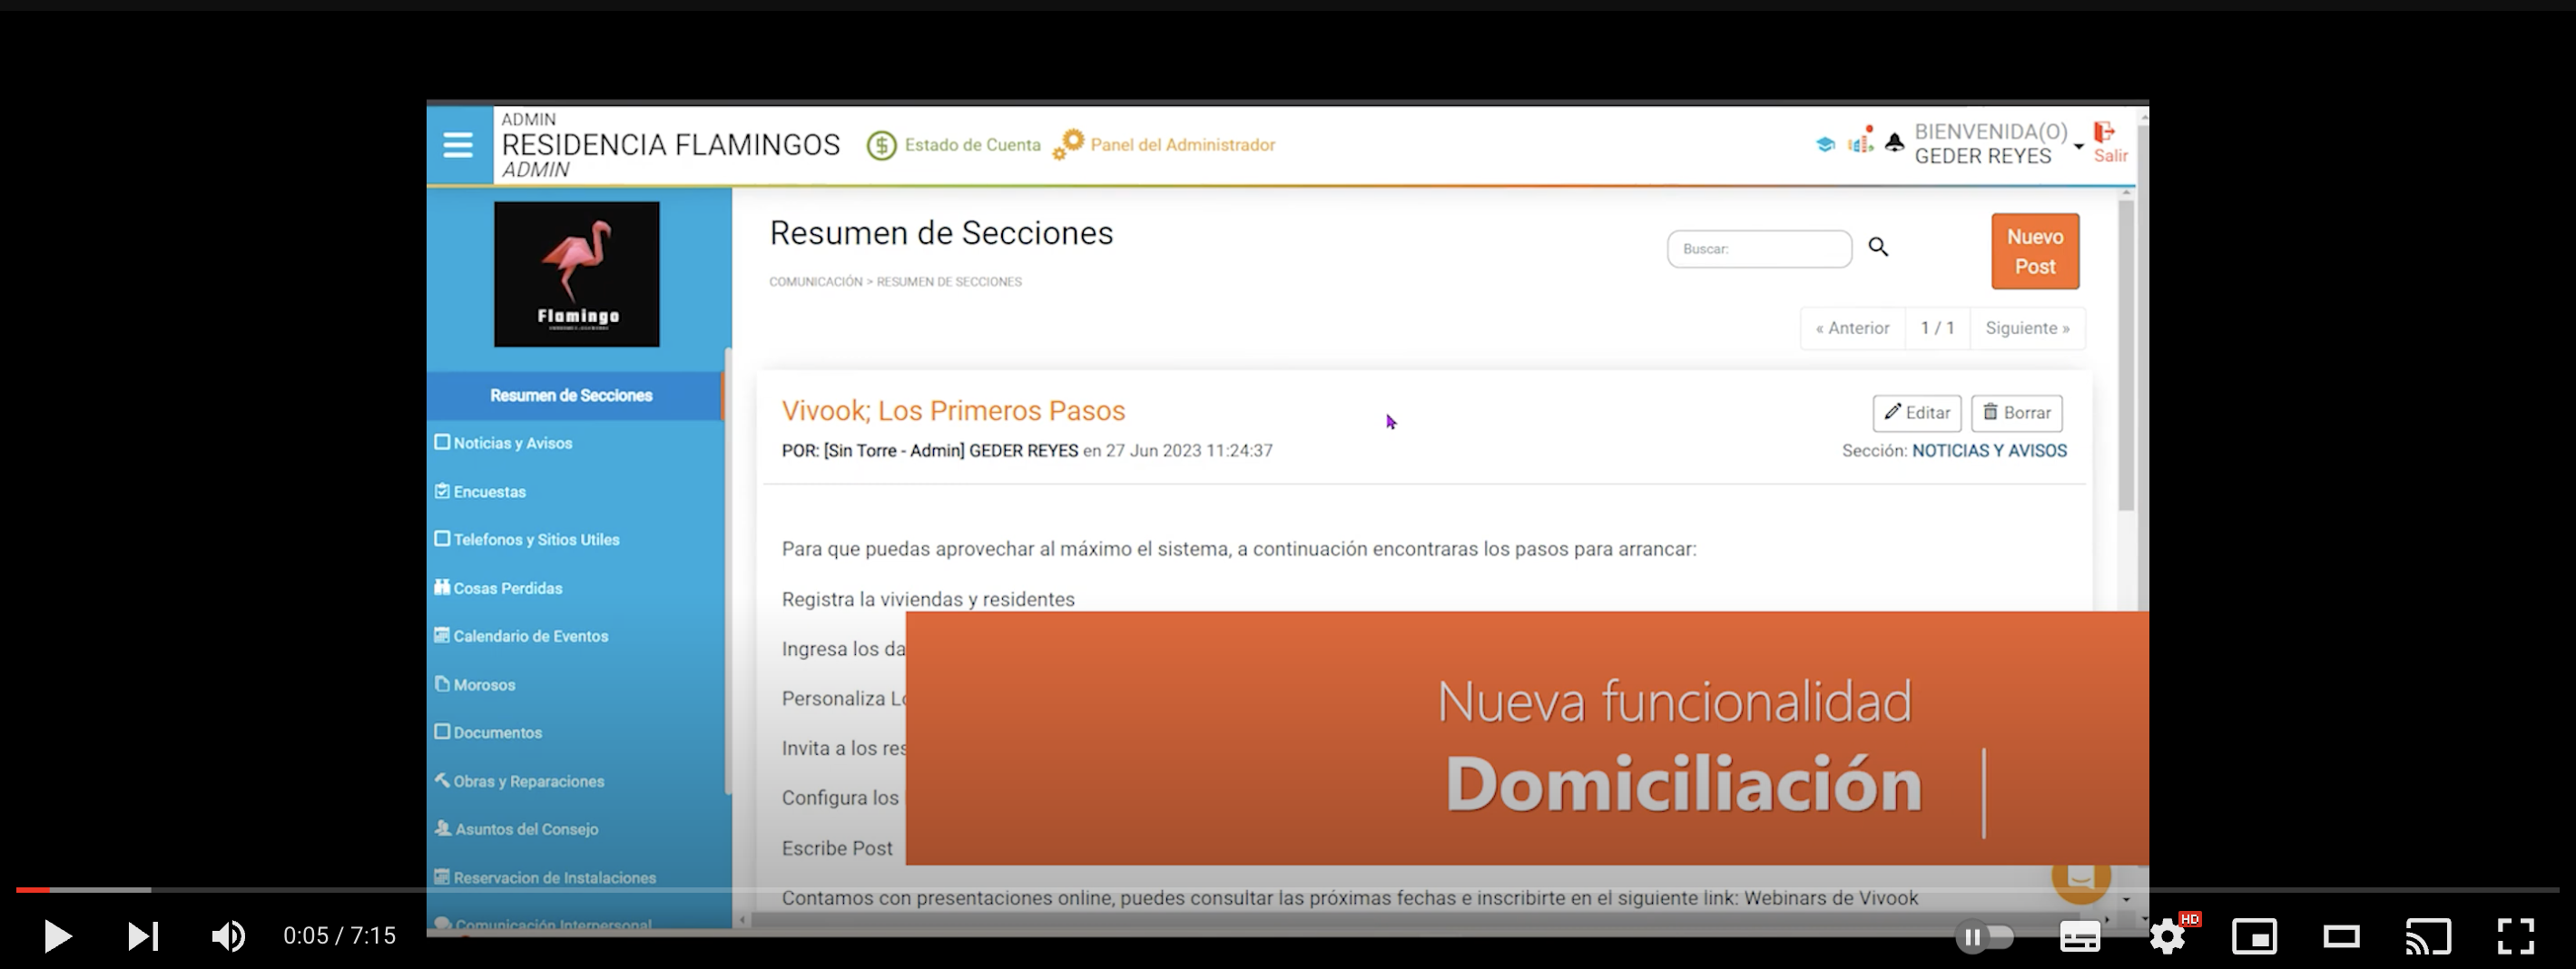Image resolution: width=2576 pixels, height=969 pixels.
Task: Click the Asuntos del Consejo person icon
Action: point(442,828)
